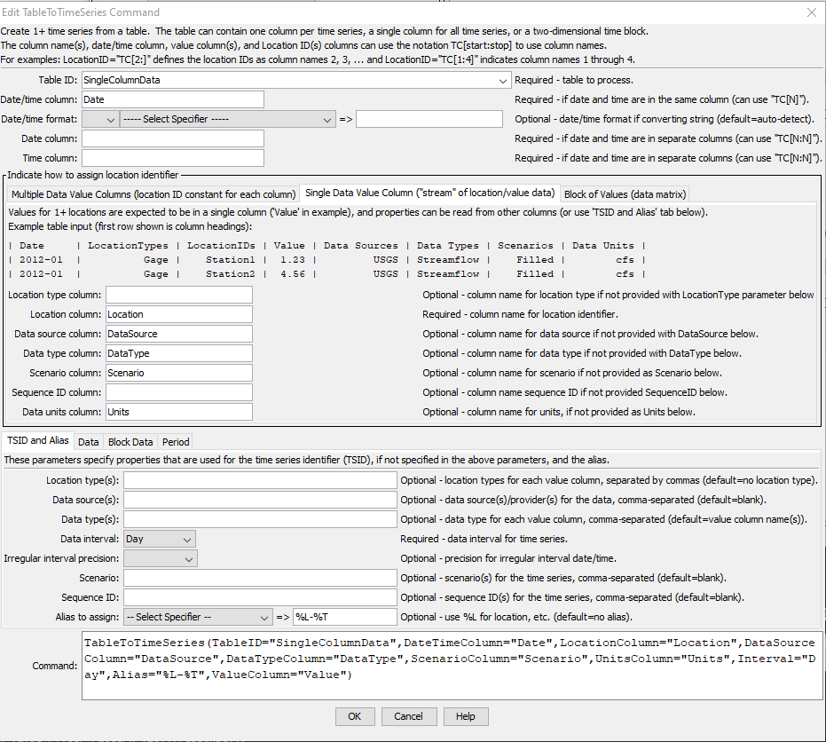Viewport: 826px width, 742px height.
Task: Click the Time column input field
Action: tap(173, 158)
